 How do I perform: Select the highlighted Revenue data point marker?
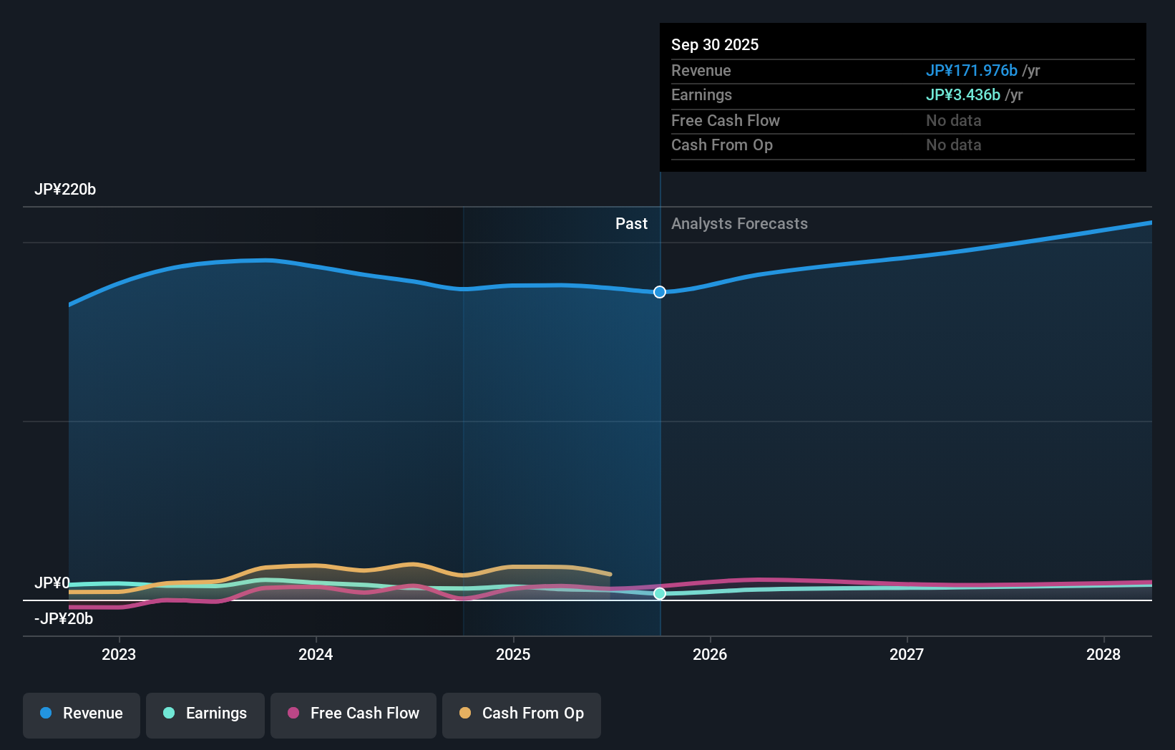659,292
